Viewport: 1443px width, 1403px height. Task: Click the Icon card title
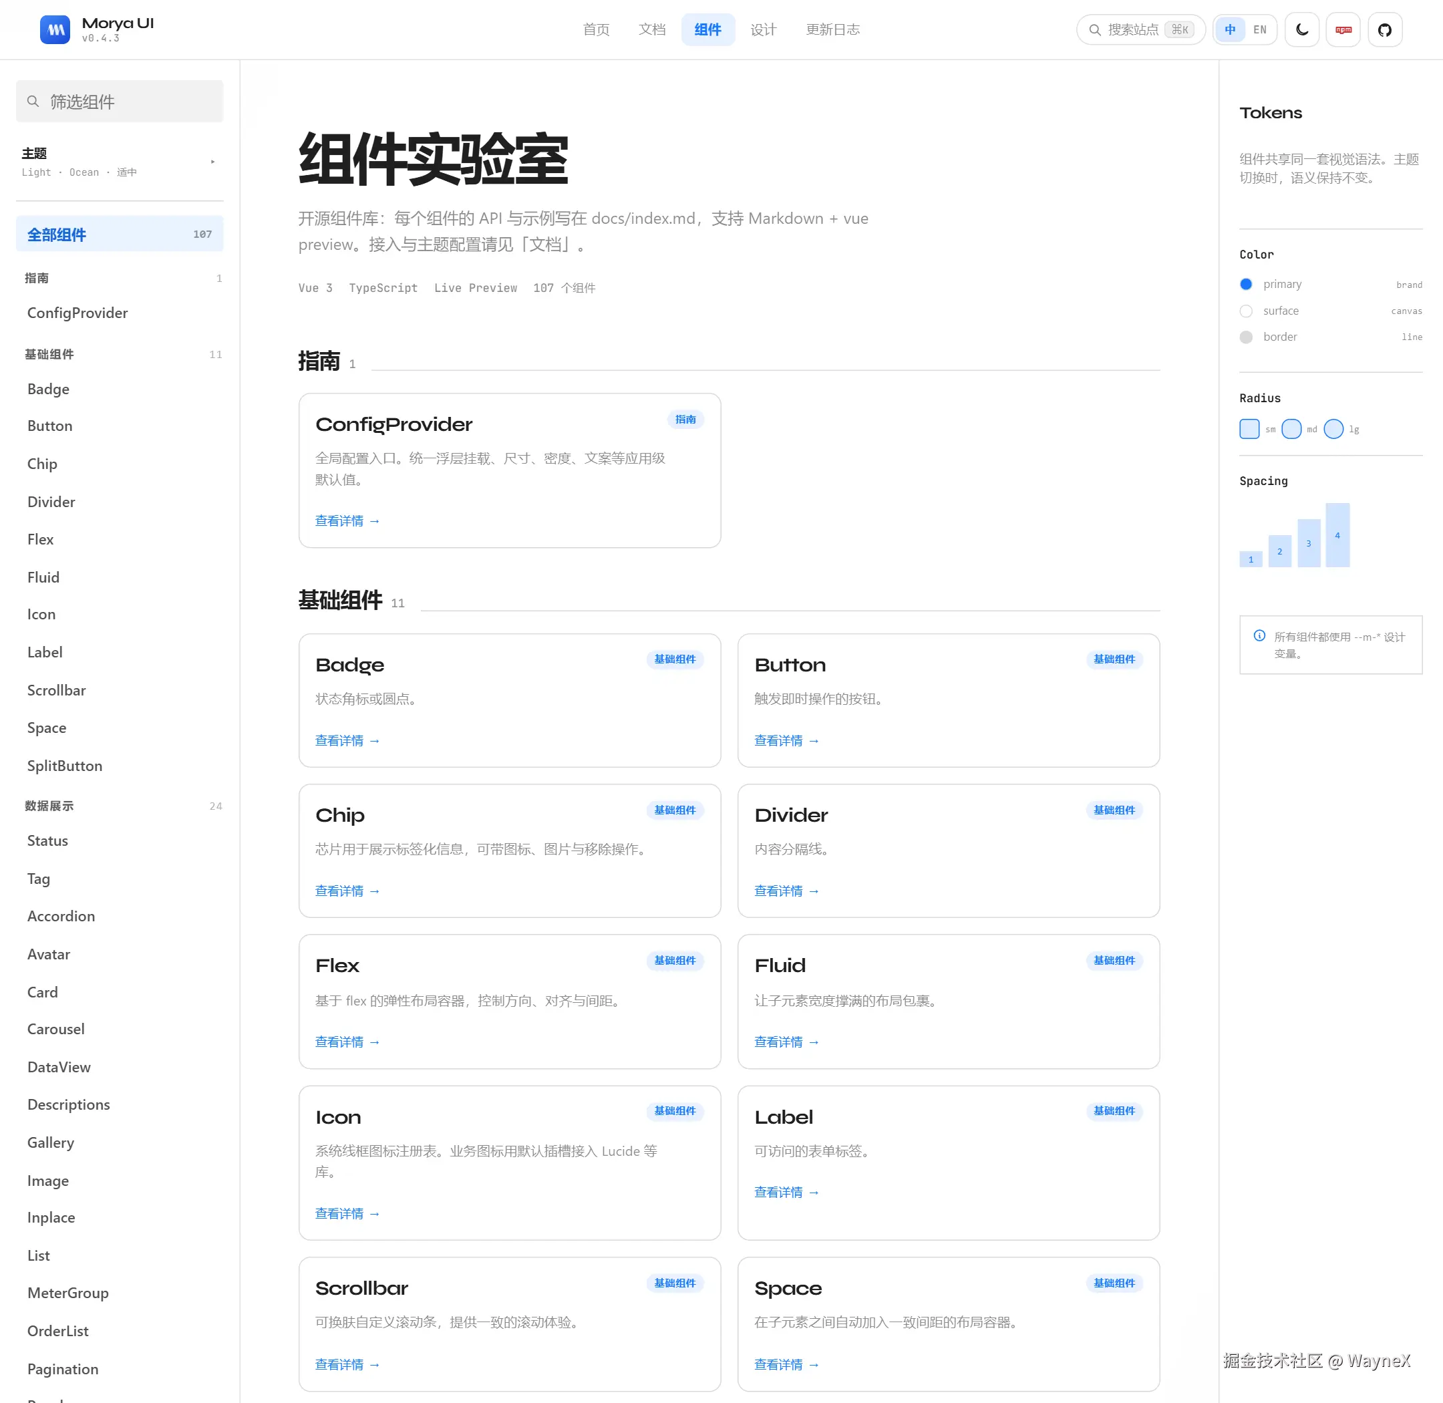tap(338, 1117)
